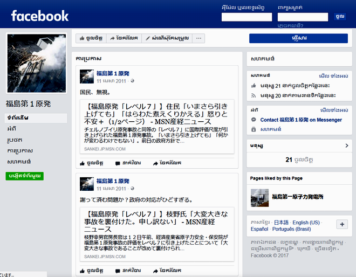
Task: Open the 福島第一原子力発電所 liked page thumbnail
Action: 259,198
